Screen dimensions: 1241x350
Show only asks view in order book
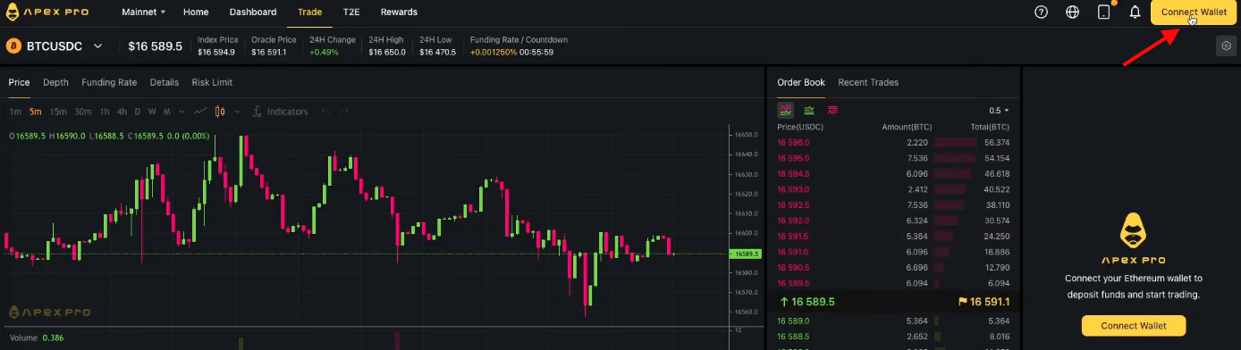(x=832, y=110)
